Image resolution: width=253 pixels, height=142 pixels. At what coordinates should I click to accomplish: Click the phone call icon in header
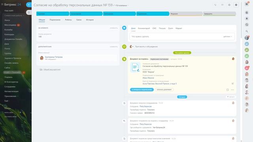pyautogui.click(x=215, y=5)
